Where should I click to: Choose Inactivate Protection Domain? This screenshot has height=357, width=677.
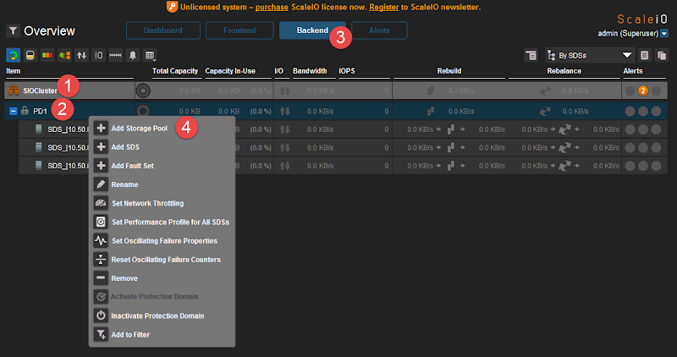pos(157,316)
